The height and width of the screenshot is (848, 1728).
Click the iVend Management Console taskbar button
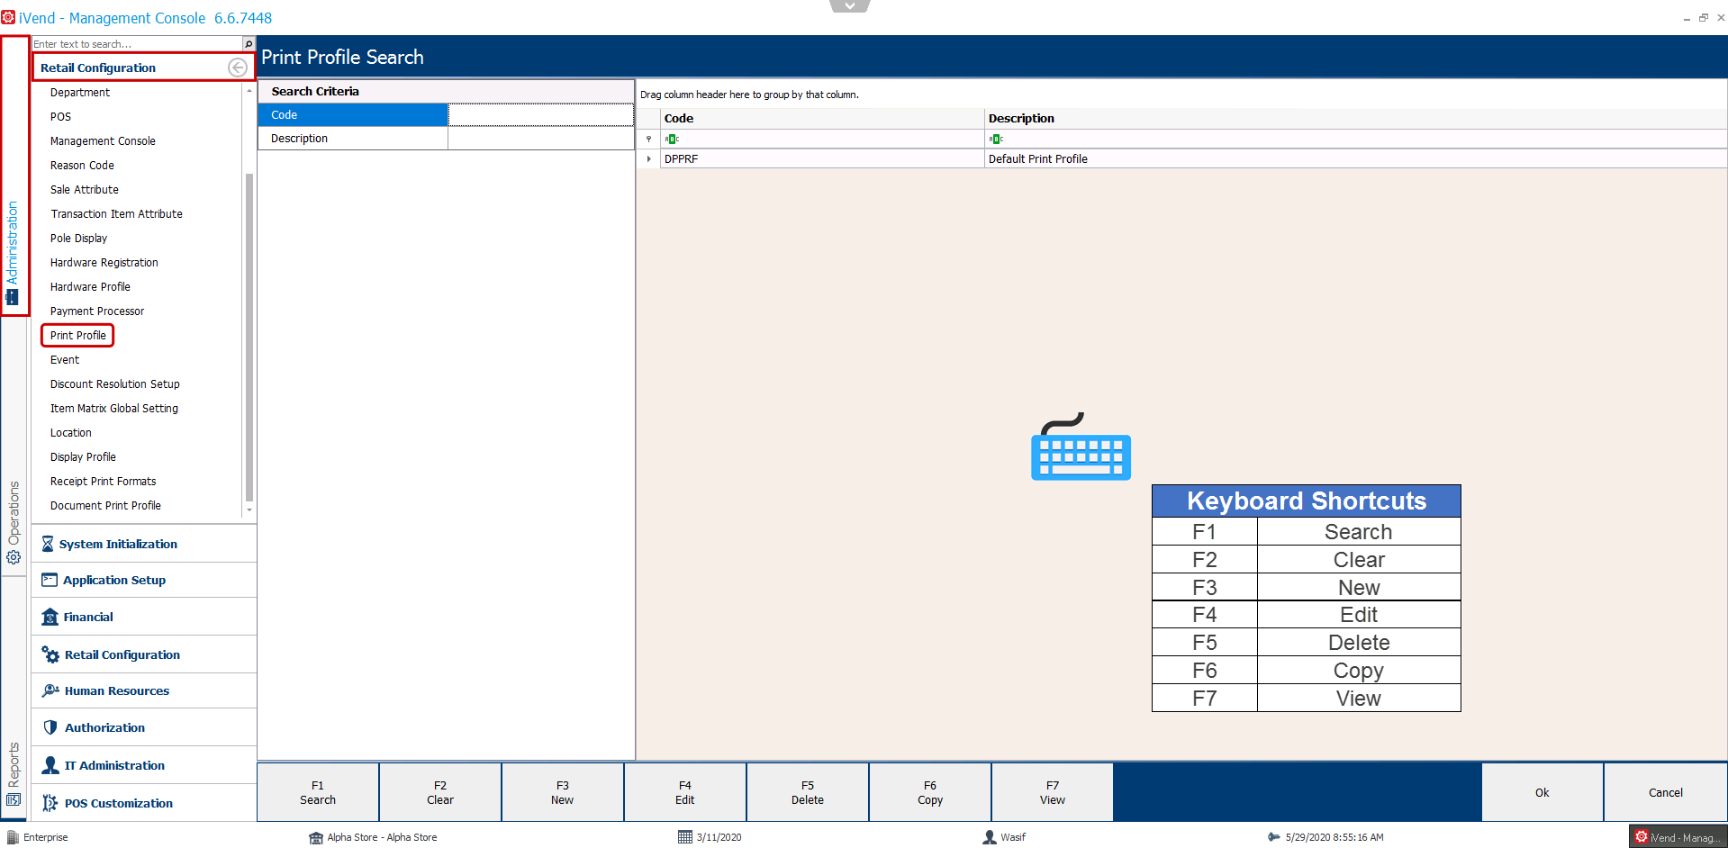coord(1678,837)
